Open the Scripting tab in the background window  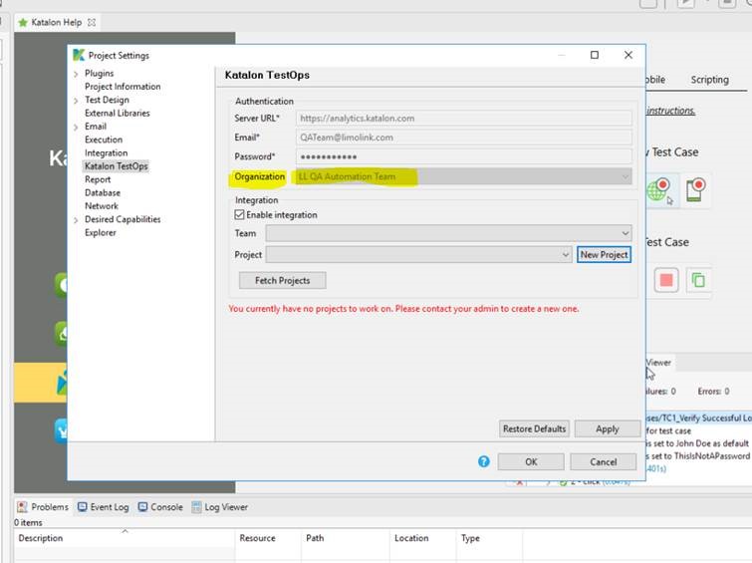[x=709, y=80]
